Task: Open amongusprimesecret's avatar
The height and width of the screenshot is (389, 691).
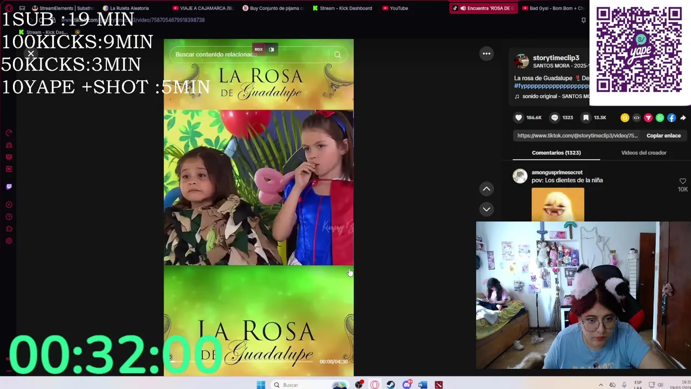Action: (x=520, y=176)
